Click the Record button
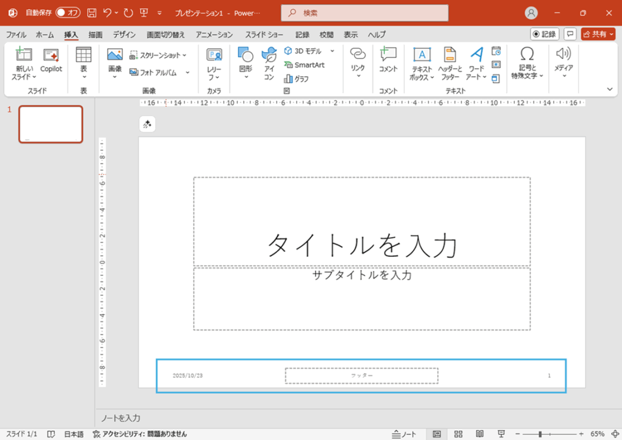The image size is (622, 440). coord(544,34)
